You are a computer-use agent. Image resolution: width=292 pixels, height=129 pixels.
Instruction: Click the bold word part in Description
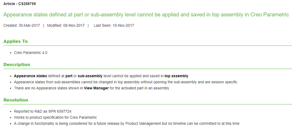pyautogui.click(x=69, y=76)
